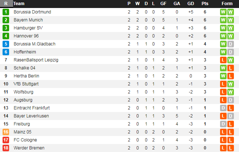Click Bayern Munich's latest win form badge
Screen dimensions: 239x152
230,20
